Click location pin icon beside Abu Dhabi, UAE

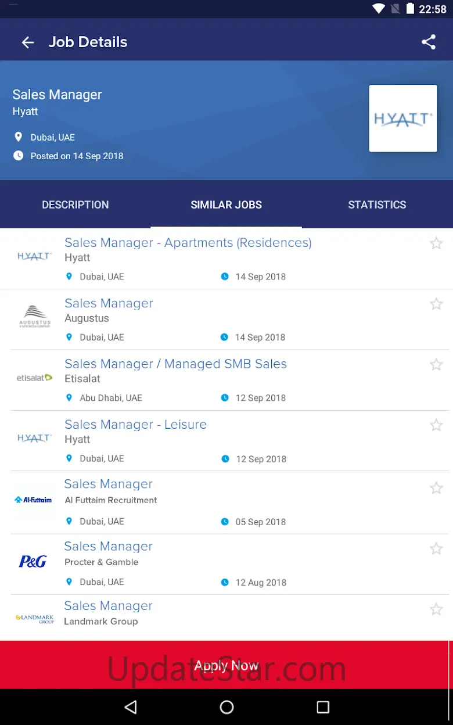pyautogui.click(x=69, y=398)
